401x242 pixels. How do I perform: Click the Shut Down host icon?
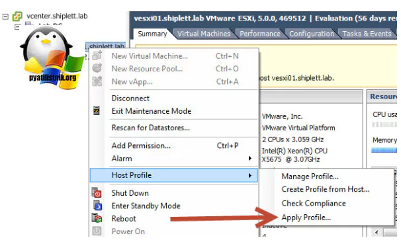[97, 192]
